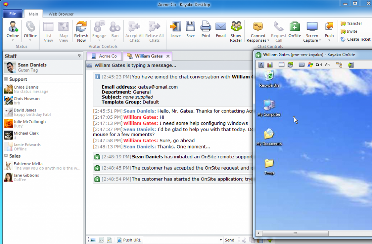This screenshot has width=372, height=244.
Task: Toggle the Alt key in OnSite toolbar
Action: point(327,65)
